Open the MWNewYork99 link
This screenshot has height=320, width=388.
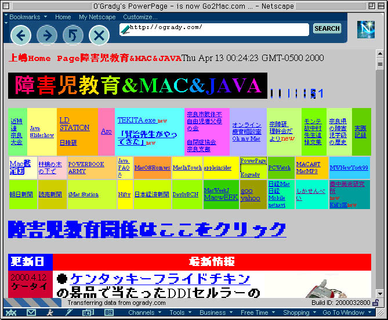pyautogui.click(x=349, y=168)
